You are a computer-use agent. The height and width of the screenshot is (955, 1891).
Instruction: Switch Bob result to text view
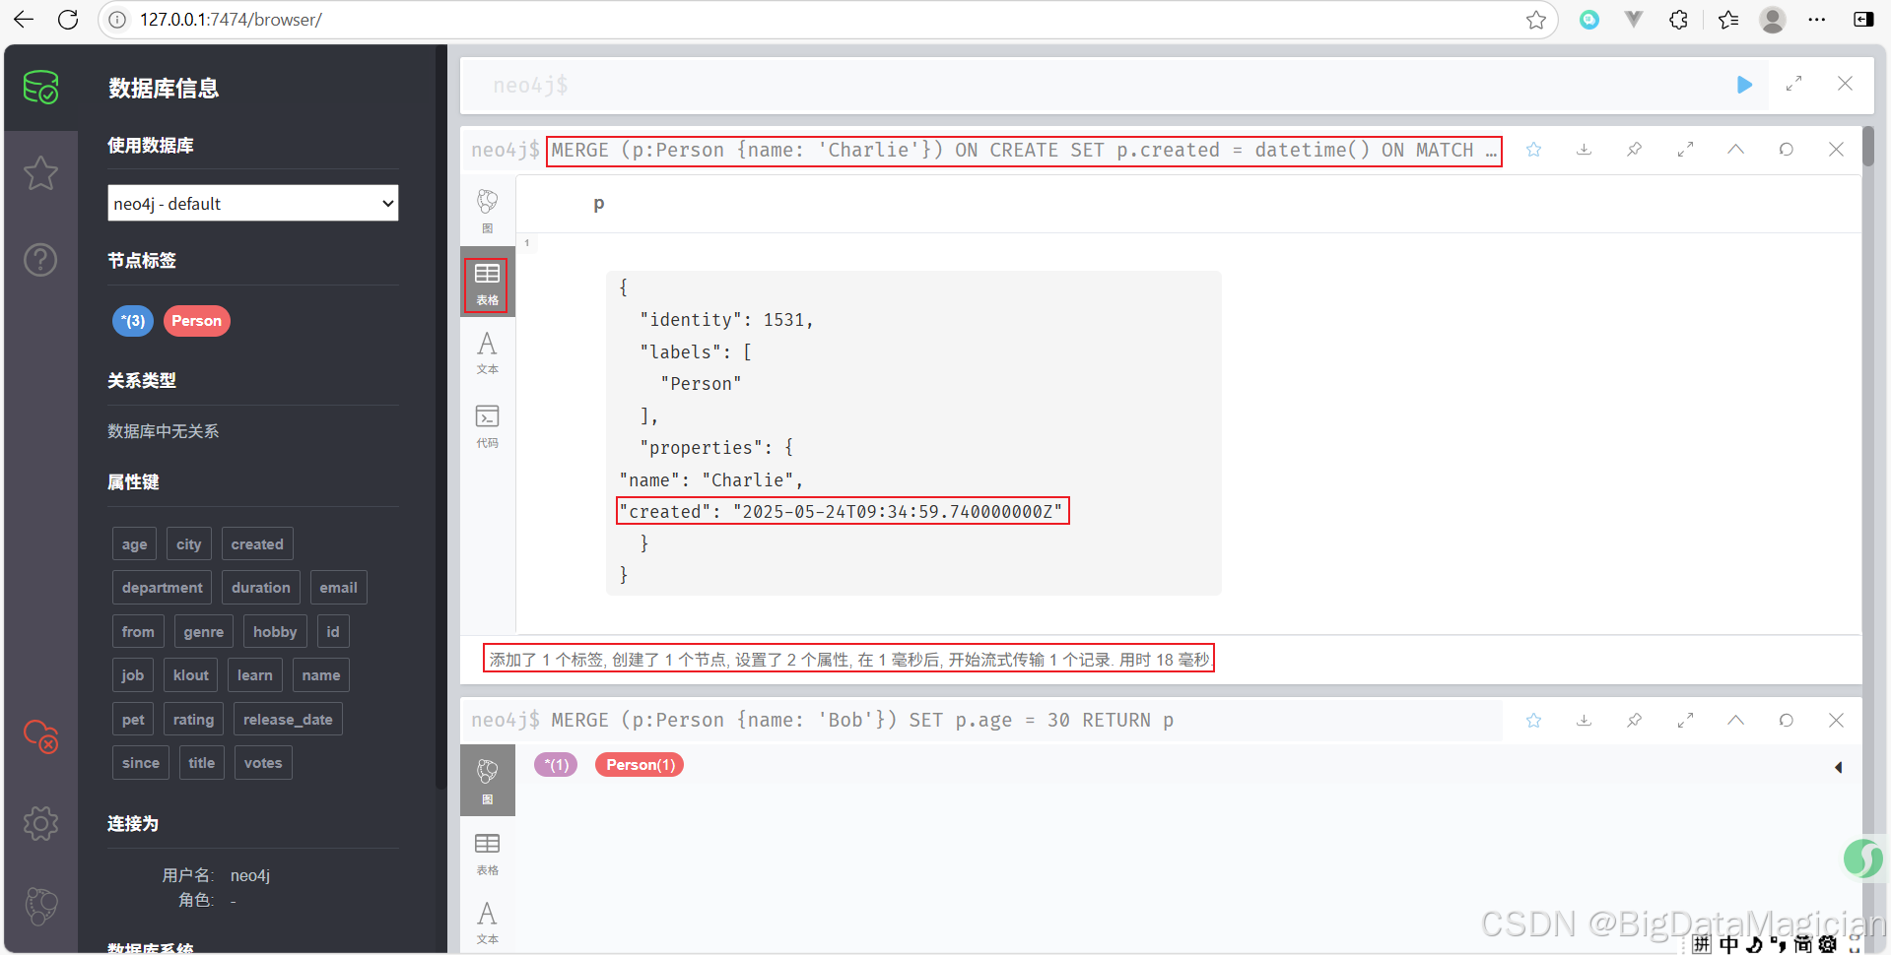[488, 923]
